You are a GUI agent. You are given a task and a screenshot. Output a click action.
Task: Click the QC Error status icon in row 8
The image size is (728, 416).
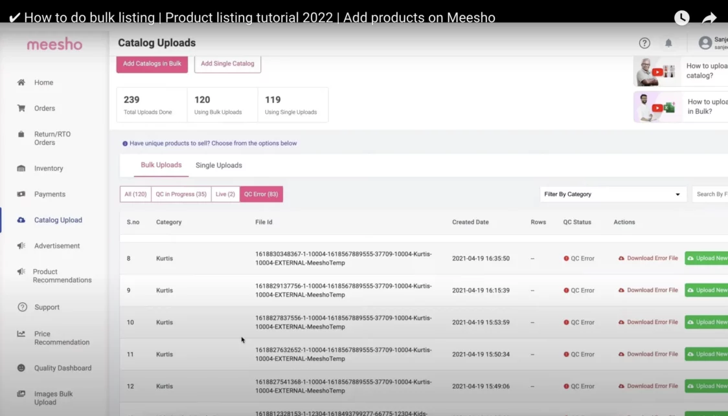pyautogui.click(x=566, y=258)
